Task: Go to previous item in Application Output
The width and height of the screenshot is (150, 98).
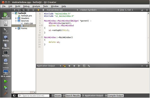Action: tap(69, 66)
